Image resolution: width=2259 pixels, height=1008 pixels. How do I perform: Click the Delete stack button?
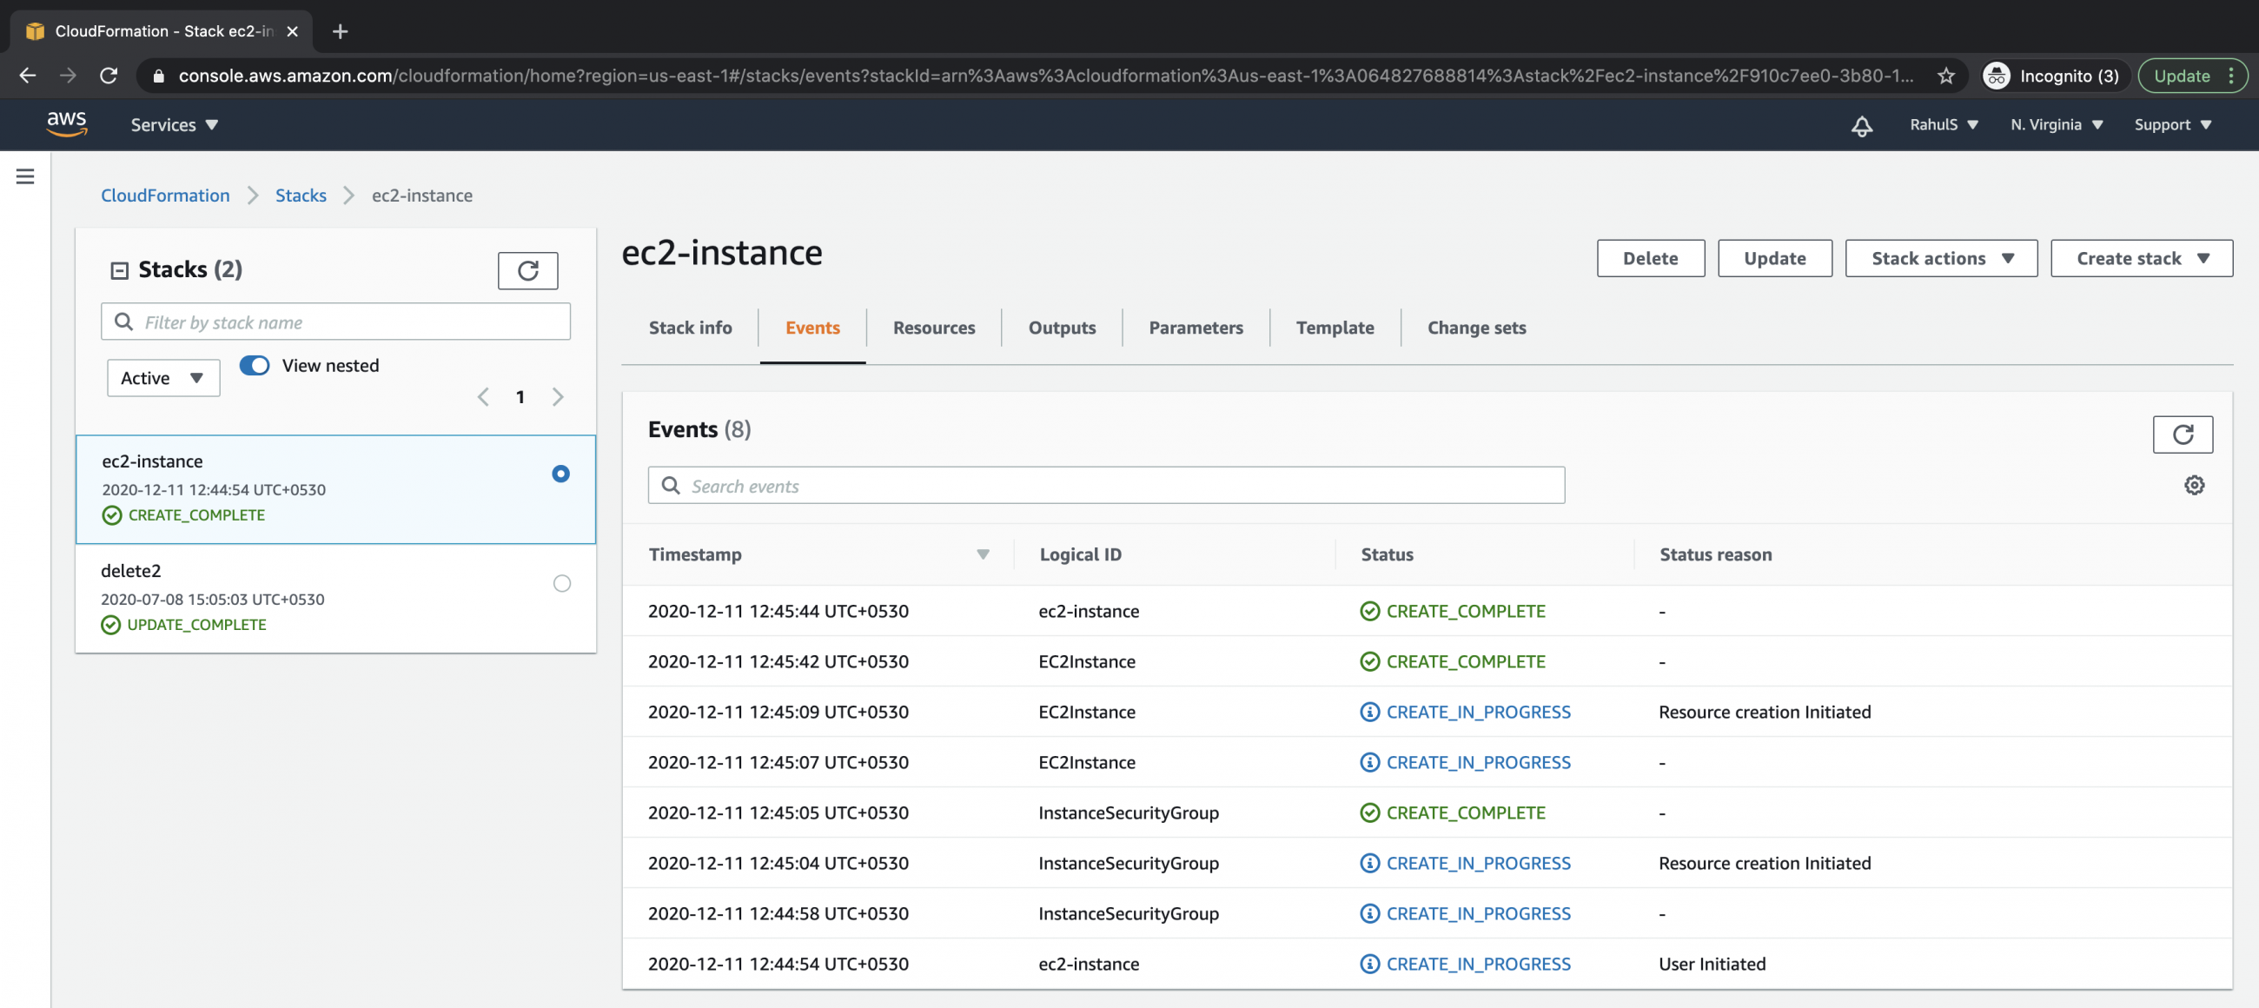[1650, 258]
